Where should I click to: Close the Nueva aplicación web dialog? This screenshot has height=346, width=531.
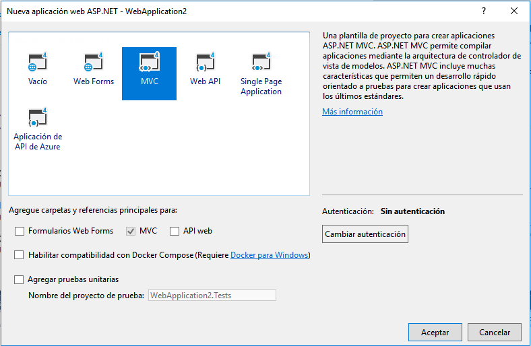tap(513, 11)
